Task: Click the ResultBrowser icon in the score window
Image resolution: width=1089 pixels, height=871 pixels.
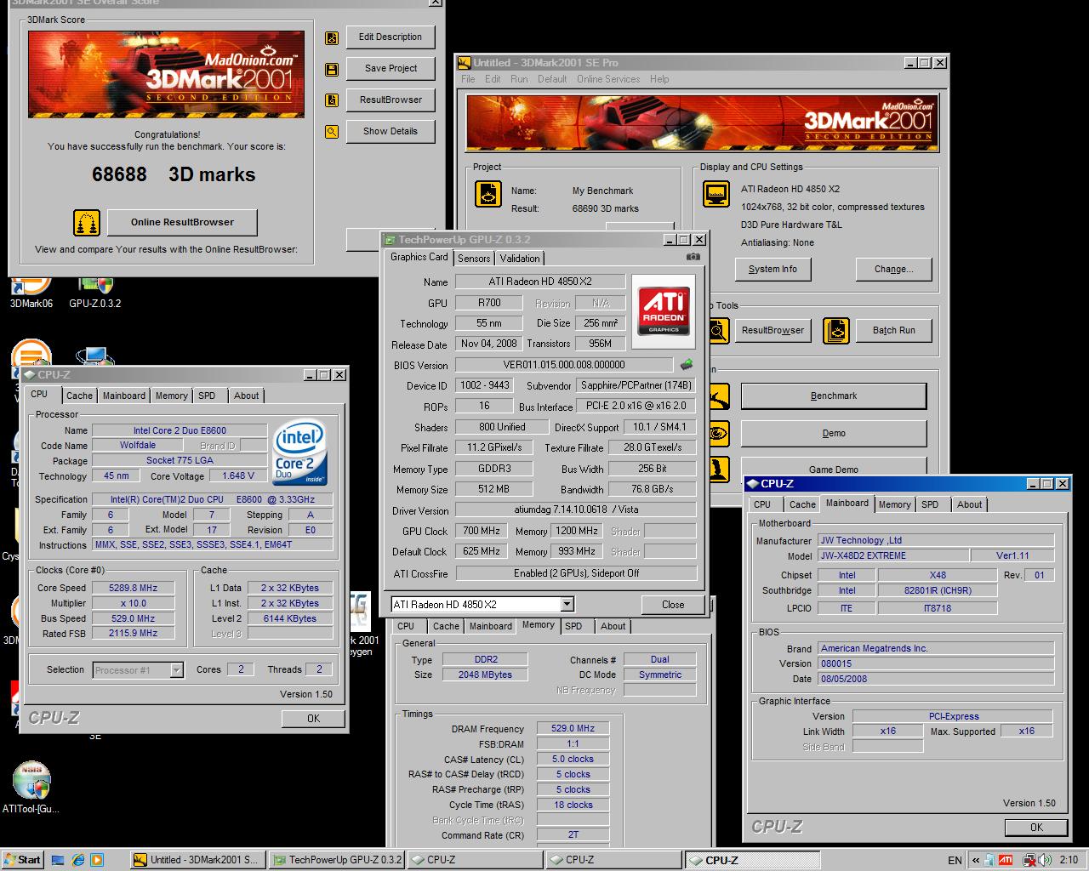Action: 331,100
